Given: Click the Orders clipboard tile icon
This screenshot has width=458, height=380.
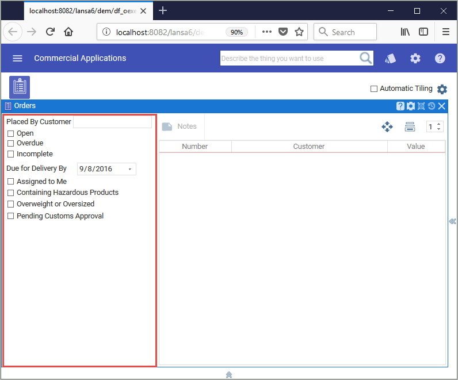Looking at the screenshot, I should click(20, 87).
